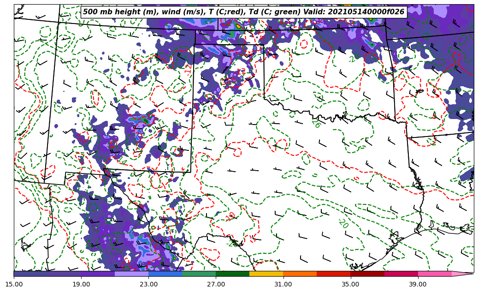Pick the dark maroon colorbar segment after 35.00
This screenshot has height=292, width=478.
tap(367, 274)
